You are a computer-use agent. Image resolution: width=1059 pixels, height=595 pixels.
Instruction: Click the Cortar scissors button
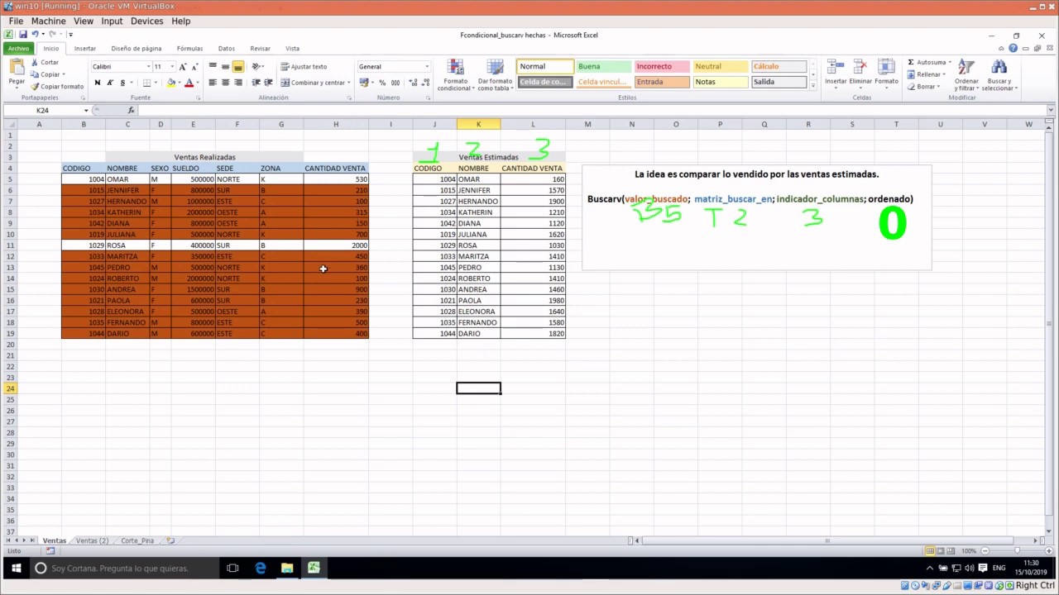[x=45, y=62]
